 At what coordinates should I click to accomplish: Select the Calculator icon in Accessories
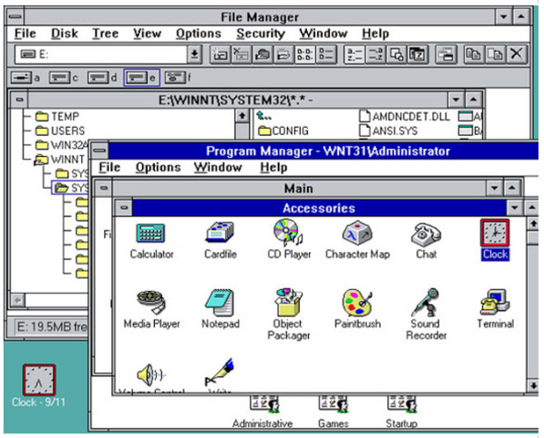click(x=151, y=233)
